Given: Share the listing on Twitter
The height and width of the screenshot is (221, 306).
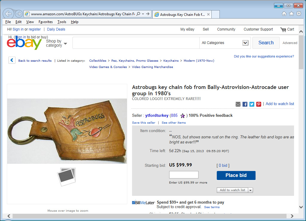Looking at the screenshot, I should click(x=252, y=104).
